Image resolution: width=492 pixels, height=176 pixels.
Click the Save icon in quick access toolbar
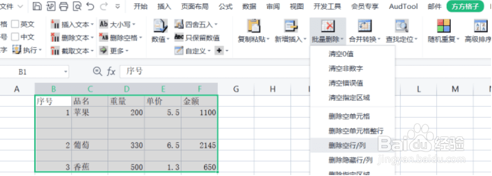37,6
